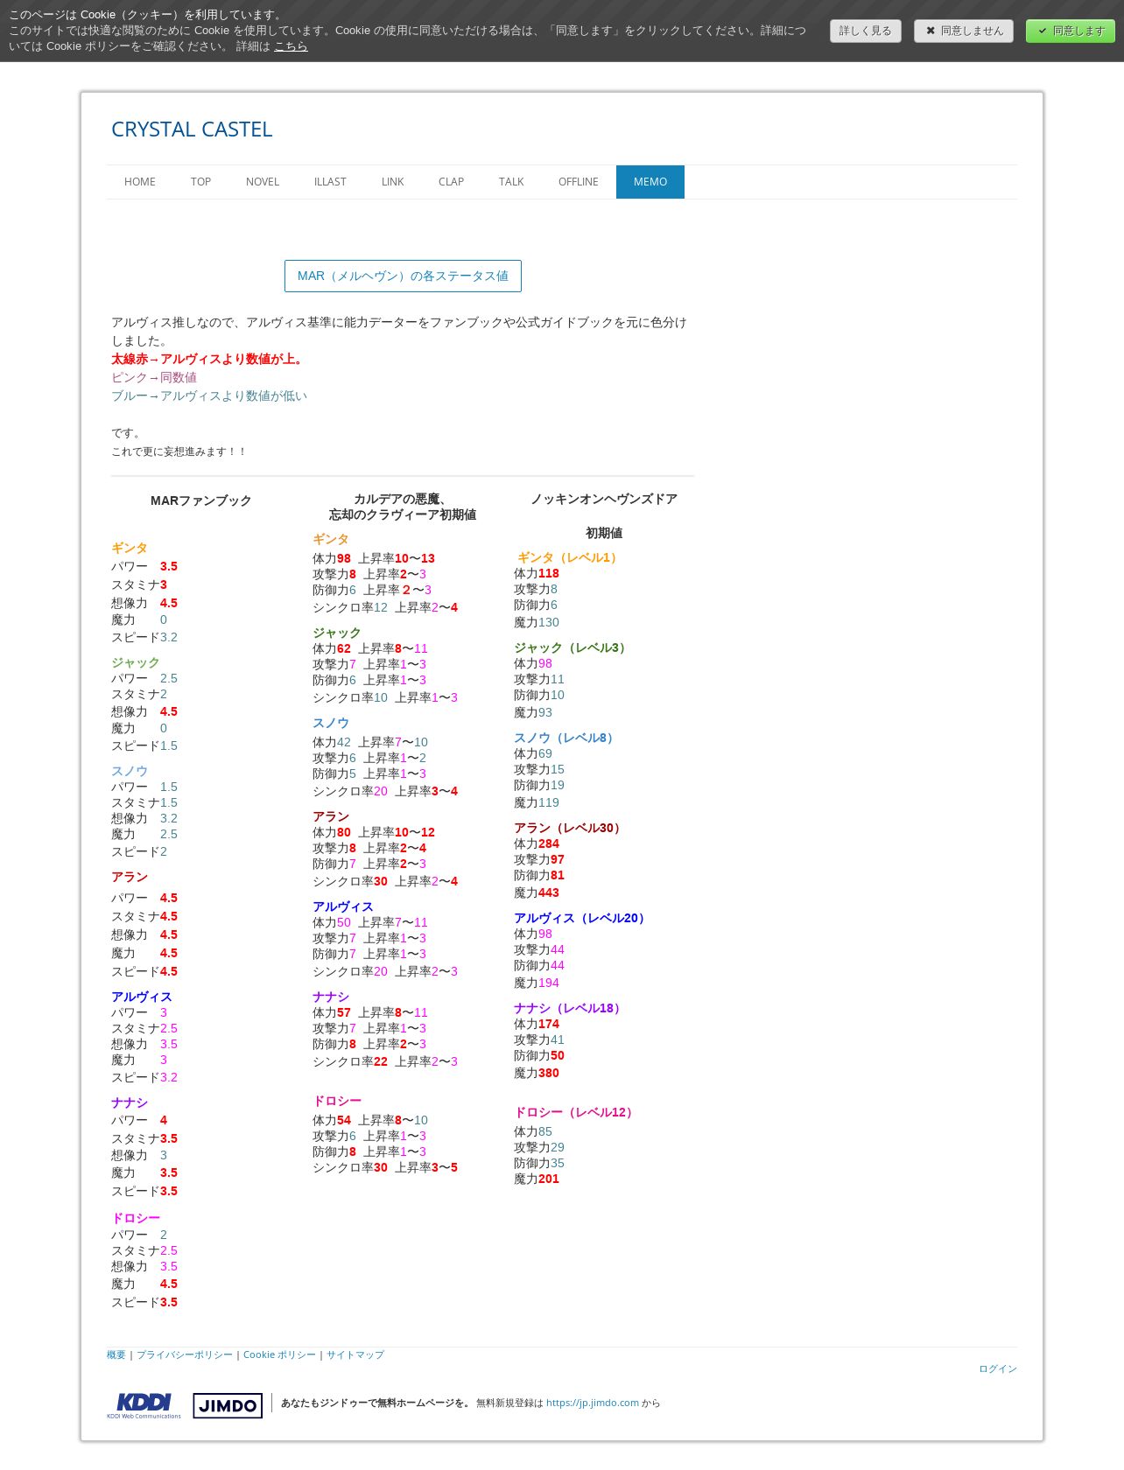Image resolution: width=1124 pixels, height=1470 pixels.
Task: Click アルヴィス name in the MARファンブック column
Action: pyautogui.click(x=142, y=997)
